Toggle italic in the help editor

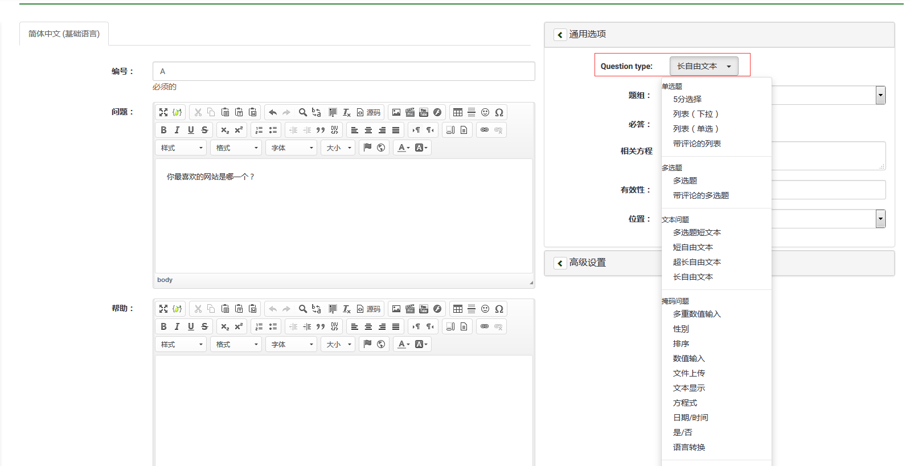pos(177,326)
